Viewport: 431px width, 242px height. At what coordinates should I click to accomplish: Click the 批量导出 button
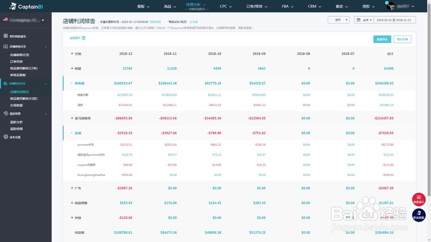[x=382, y=39]
